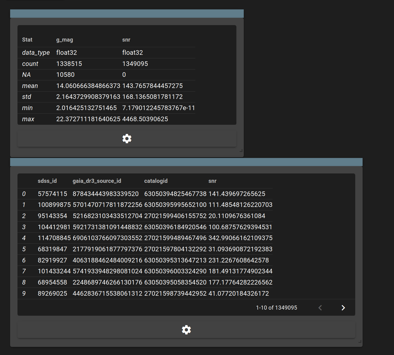
Task: Select the std row label
Action: click(27, 97)
